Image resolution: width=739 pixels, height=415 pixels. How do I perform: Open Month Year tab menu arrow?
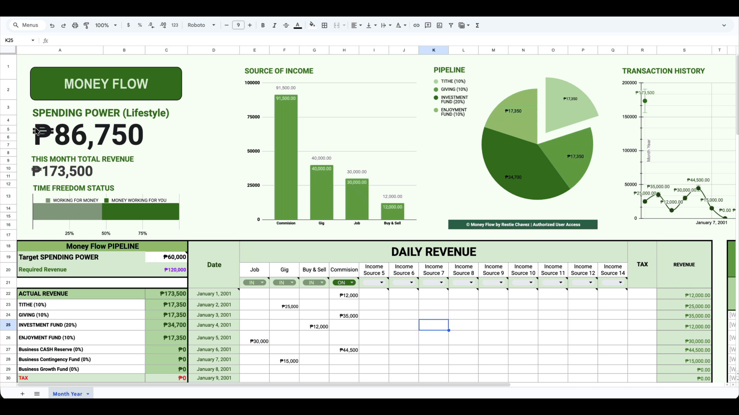point(88,394)
